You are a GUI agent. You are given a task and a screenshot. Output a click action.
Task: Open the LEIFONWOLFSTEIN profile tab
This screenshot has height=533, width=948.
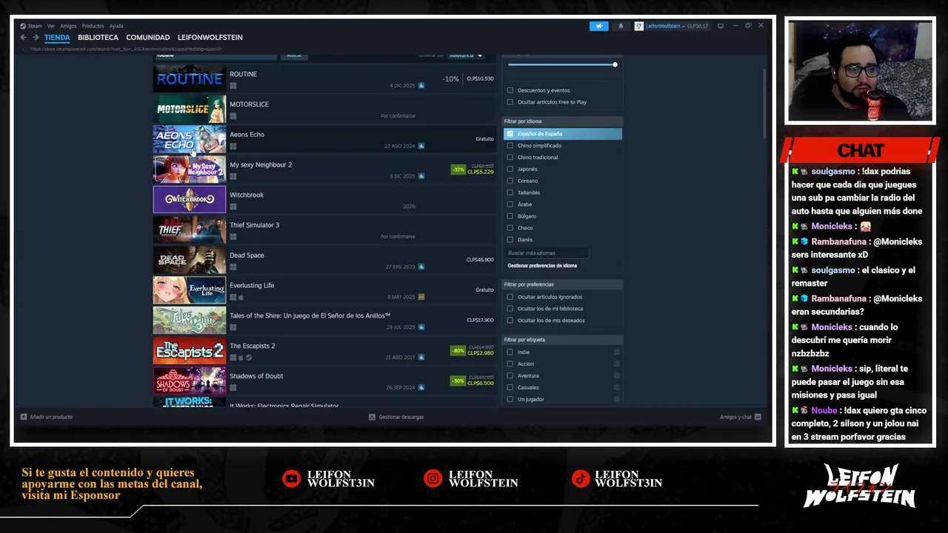coord(210,37)
